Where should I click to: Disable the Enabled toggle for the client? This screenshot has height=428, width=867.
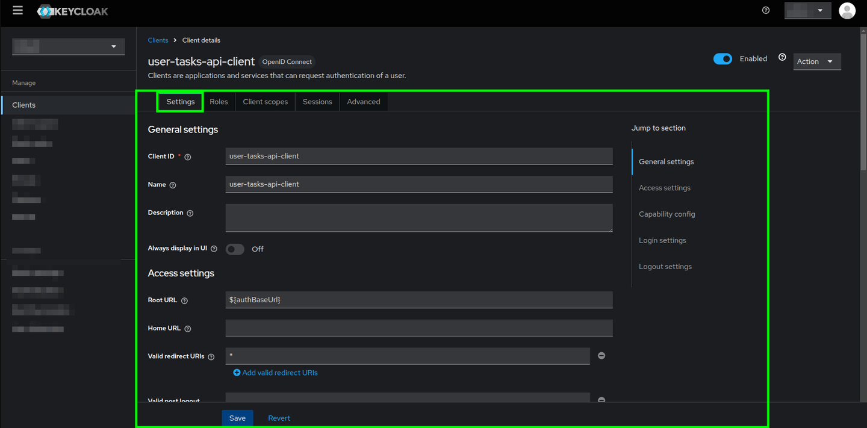722,58
